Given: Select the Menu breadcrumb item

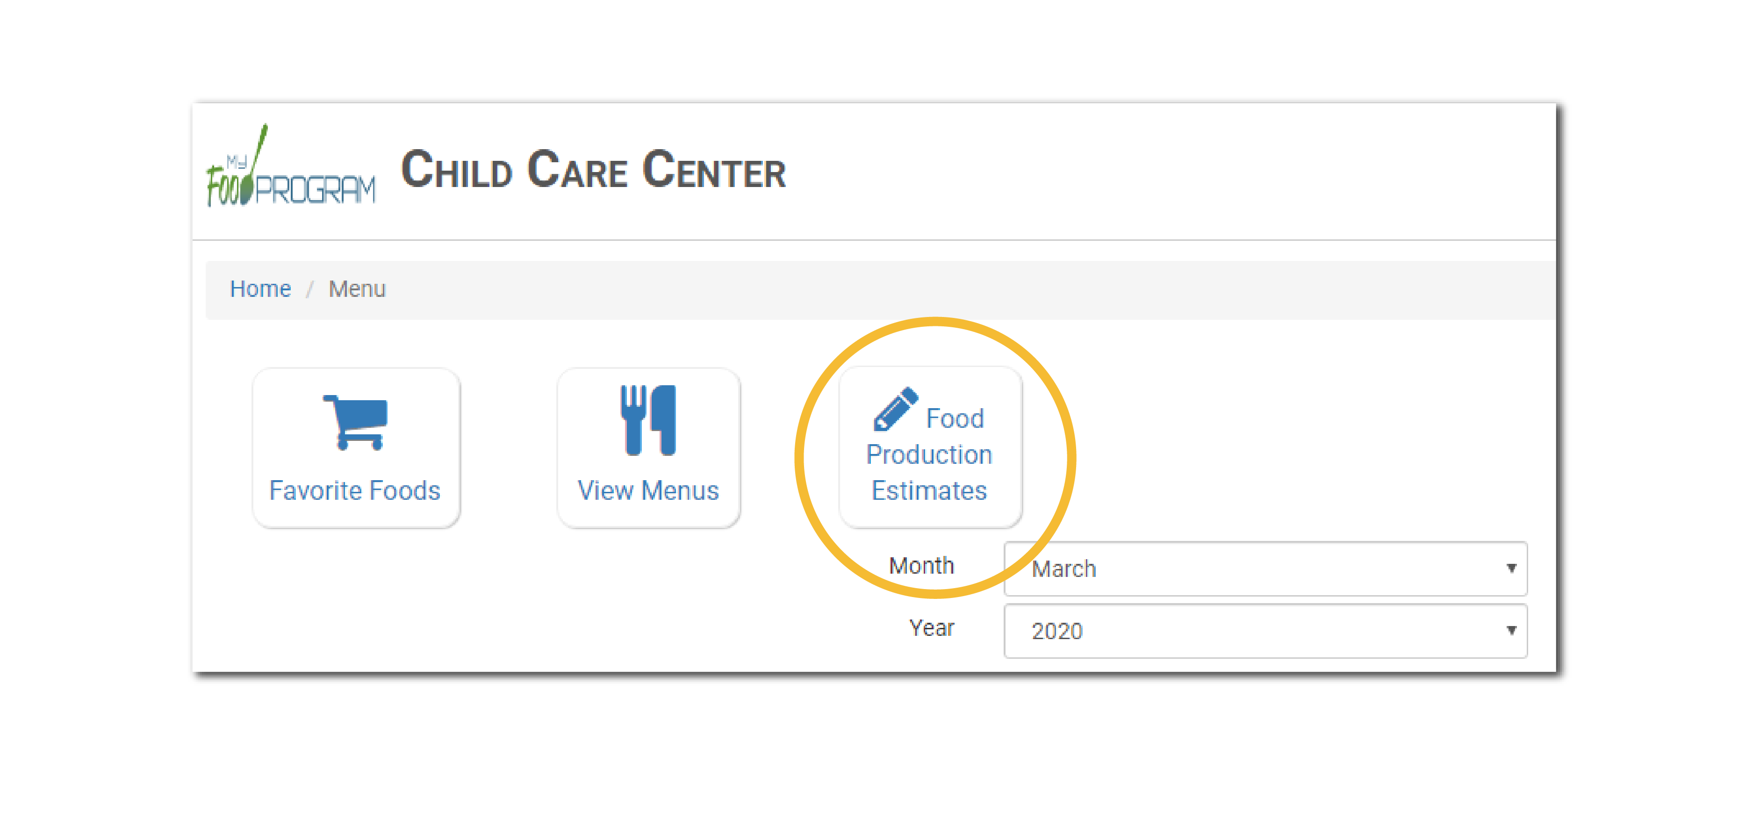Looking at the screenshot, I should tap(357, 289).
